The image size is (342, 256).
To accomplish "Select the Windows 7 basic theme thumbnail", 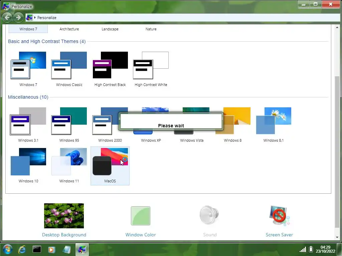I will coord(28,65).
